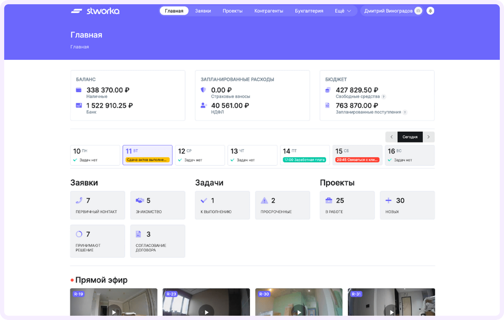Open the Новых projects plus card
The width and height of the screenshot is (504, 320).
coord(407,205)
